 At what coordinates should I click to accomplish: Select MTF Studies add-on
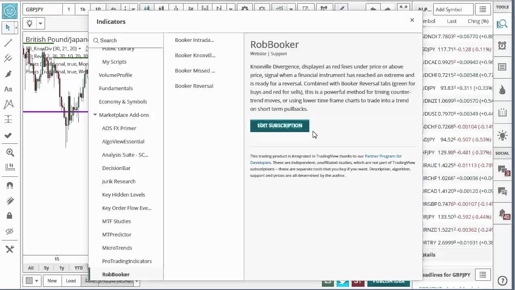116,221
